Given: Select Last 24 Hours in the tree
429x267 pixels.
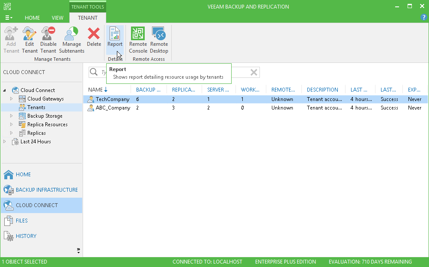Looking at the screenshot, I should click(36, 142).
